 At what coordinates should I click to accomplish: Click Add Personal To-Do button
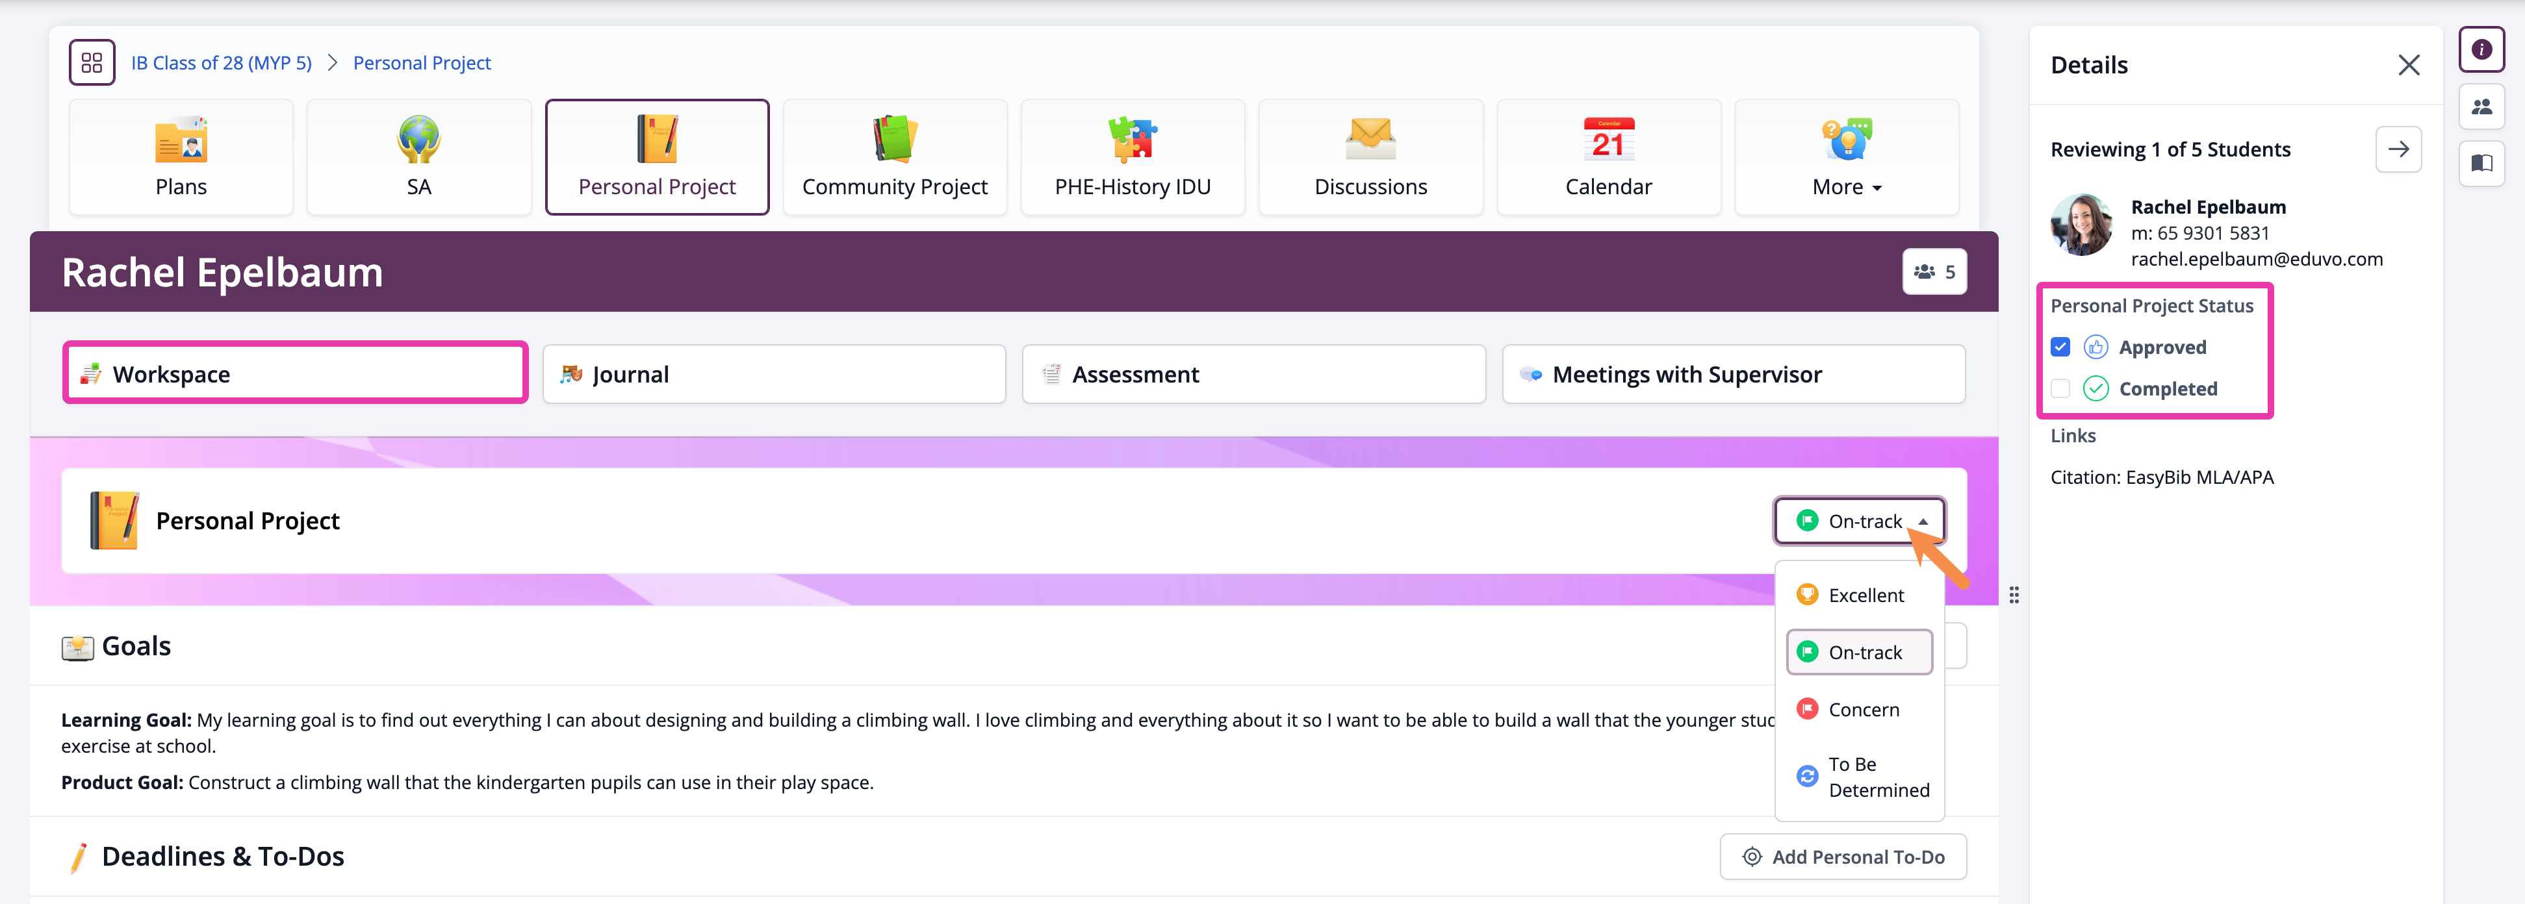tap(1843, 857)
